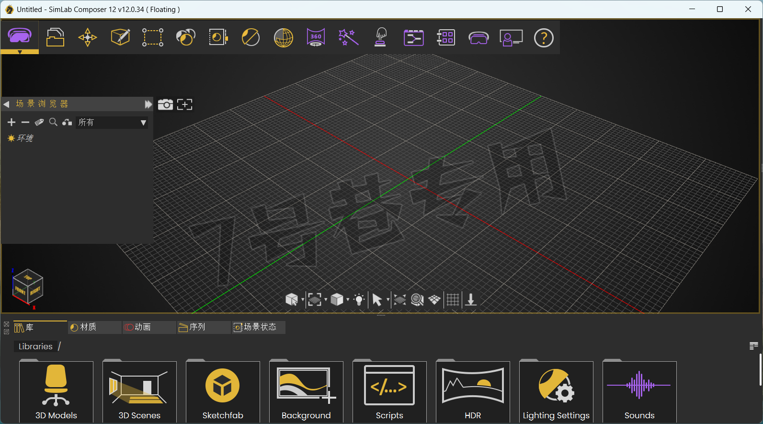Click the fit-to-view framed grid icon
This screenshot has height=424, width=763.
[315, 299]
